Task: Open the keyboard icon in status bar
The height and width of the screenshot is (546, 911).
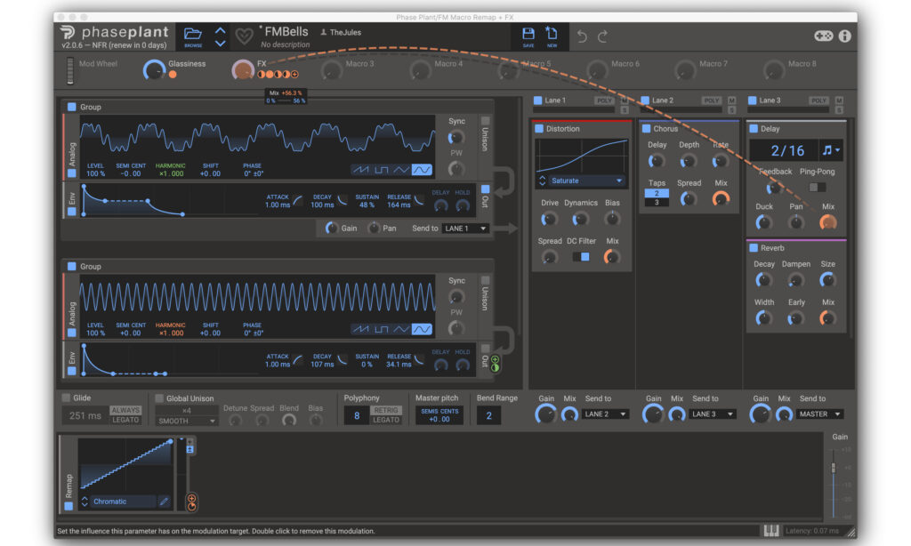Action: [771, 530]
